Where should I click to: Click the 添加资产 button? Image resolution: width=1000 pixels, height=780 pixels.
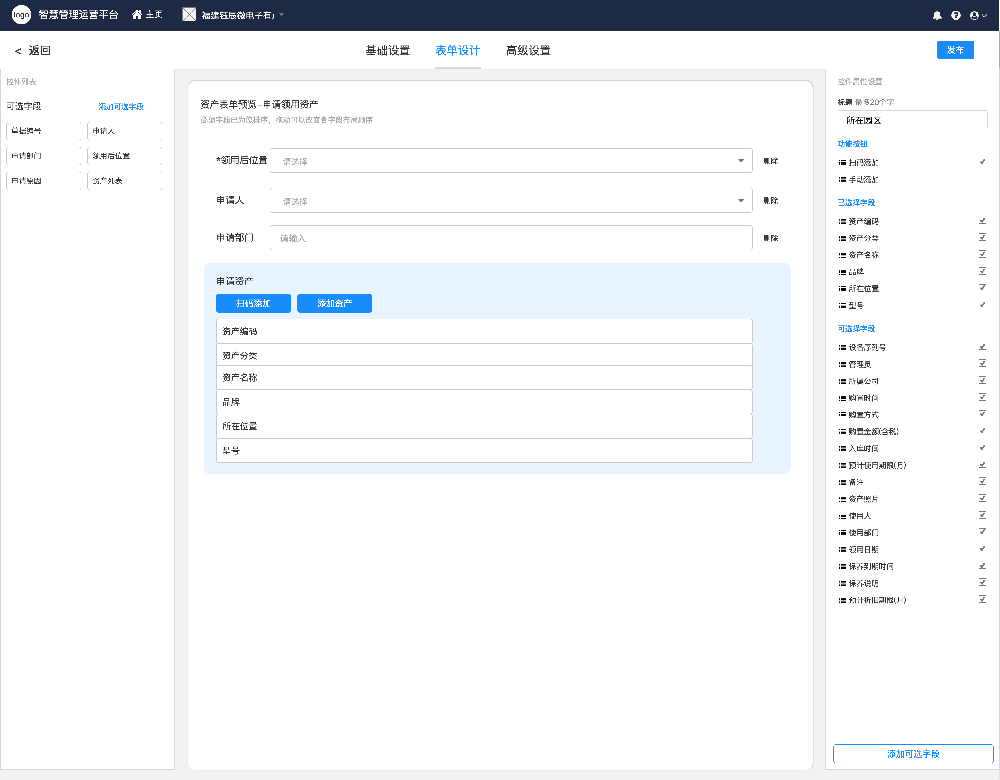point(334,303)
